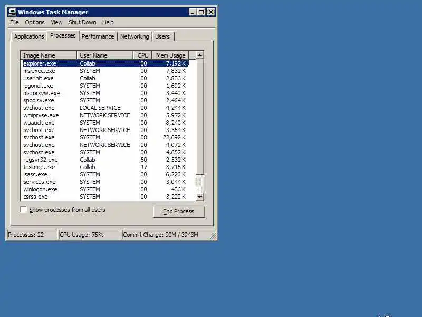Click the process list scrollbar track
The height and width of the screenshot is (317, 422).
199,184
